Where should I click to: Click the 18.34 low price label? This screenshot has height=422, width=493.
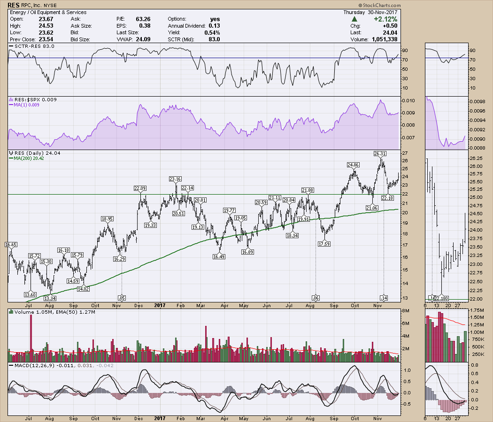292,235
